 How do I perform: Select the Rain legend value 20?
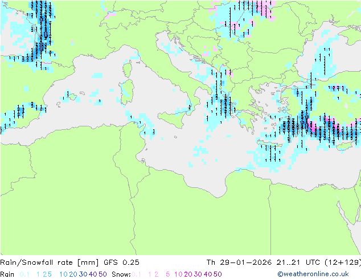click(73, 274)
